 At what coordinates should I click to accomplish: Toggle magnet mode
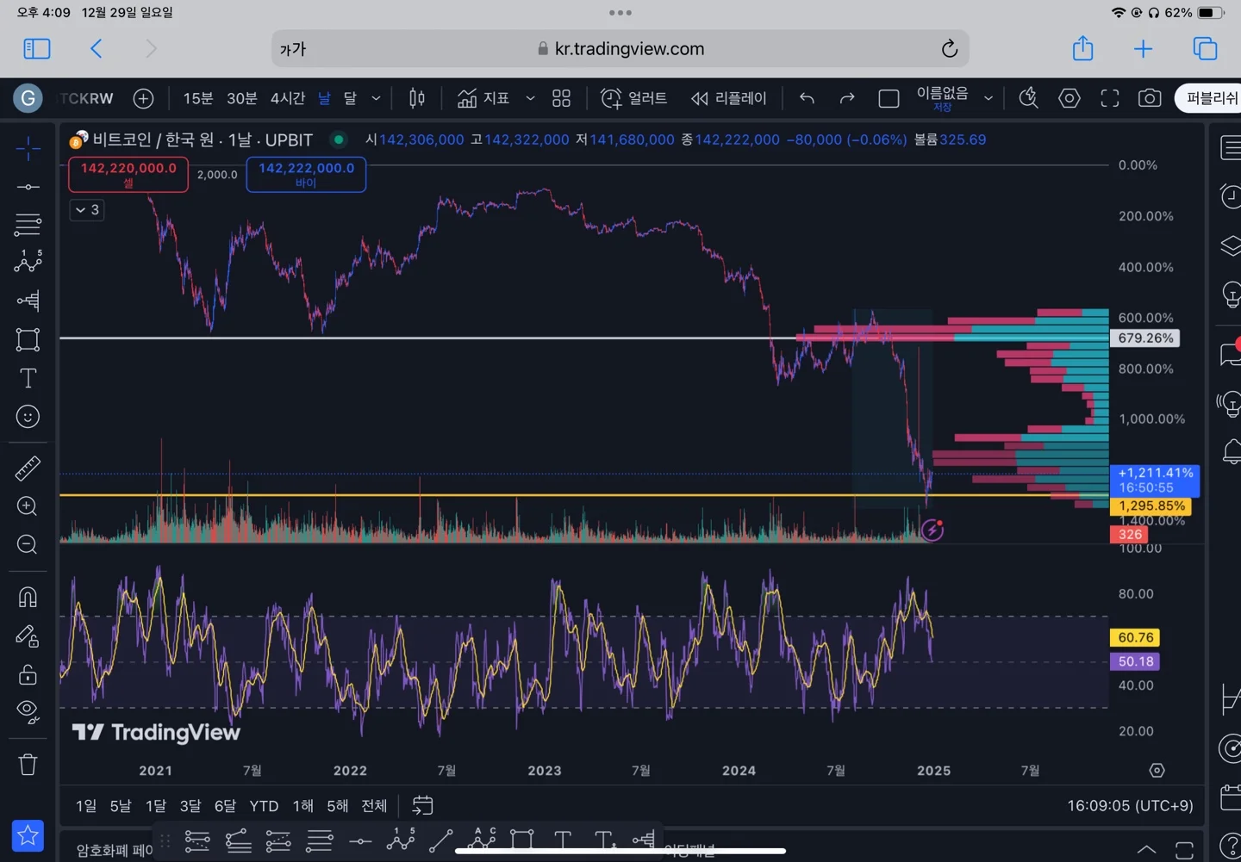(x=28, y=597)
